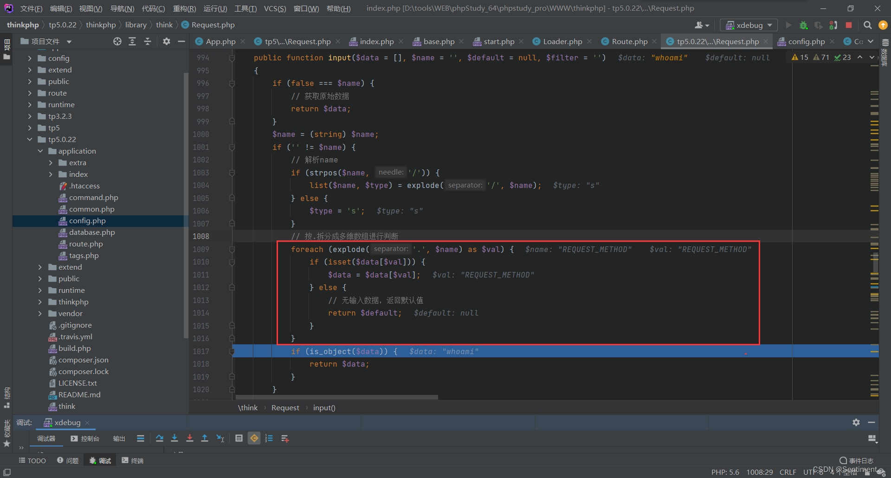The height and width of the screenshot is (478, 891).
Task: Click the orange IDE update arrow icon
Action: click(x=883, y=25)
